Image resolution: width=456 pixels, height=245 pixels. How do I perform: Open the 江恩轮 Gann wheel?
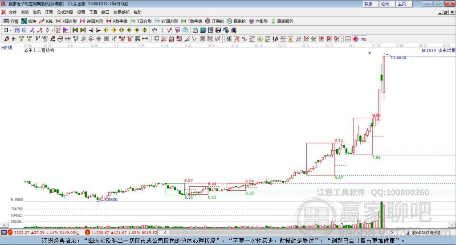pos(215,21)
